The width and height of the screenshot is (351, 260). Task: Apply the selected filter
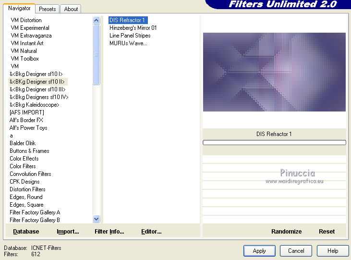[259, 251]
